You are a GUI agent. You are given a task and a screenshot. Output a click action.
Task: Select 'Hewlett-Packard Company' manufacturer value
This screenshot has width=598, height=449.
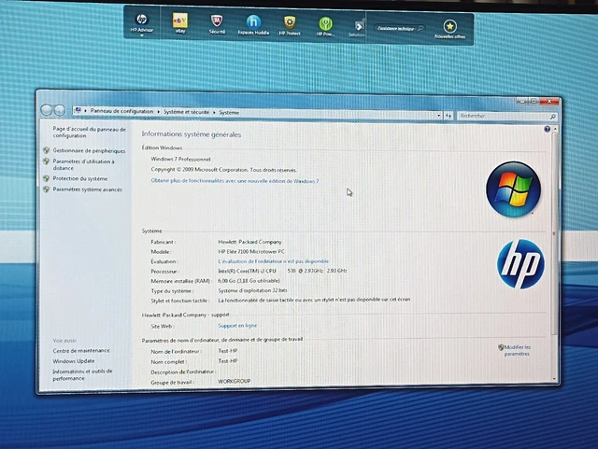tap(249, 242)
